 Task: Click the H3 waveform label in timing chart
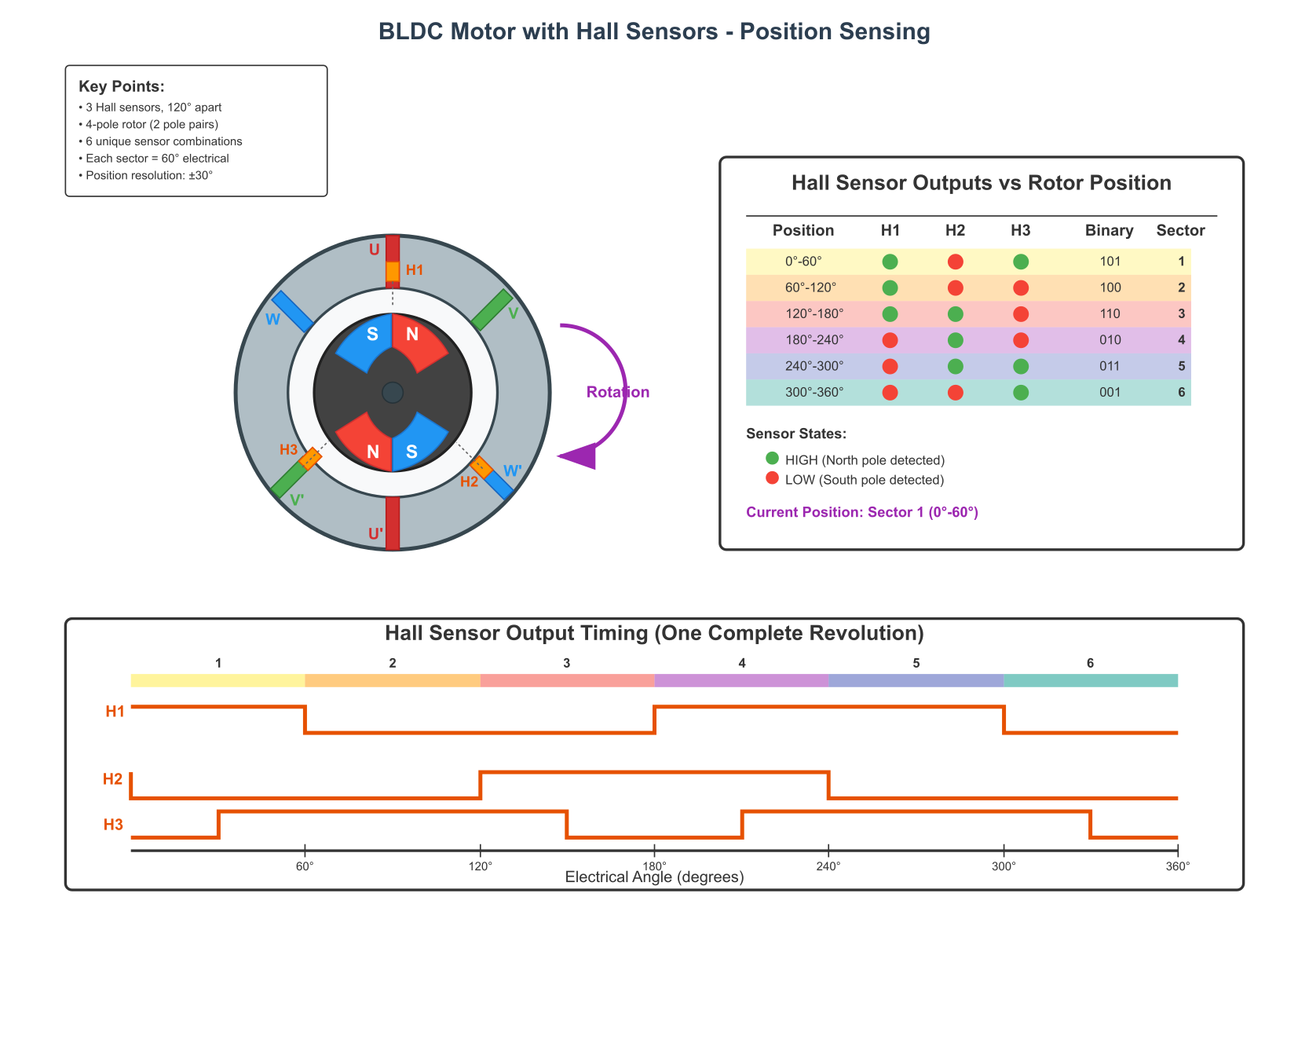[x=114, y=825]
